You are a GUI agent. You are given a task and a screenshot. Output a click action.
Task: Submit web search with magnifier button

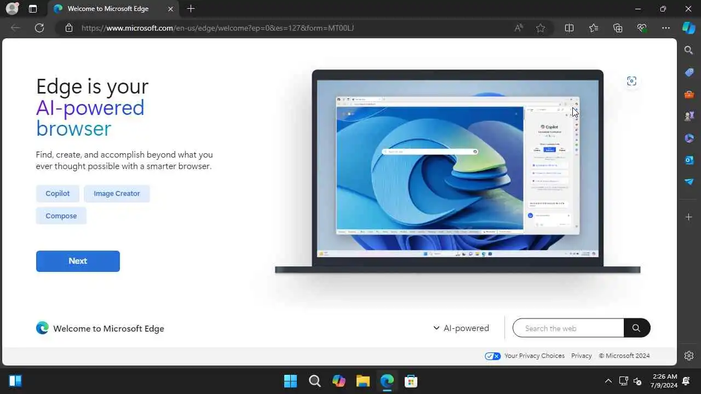tap(636, 328)
